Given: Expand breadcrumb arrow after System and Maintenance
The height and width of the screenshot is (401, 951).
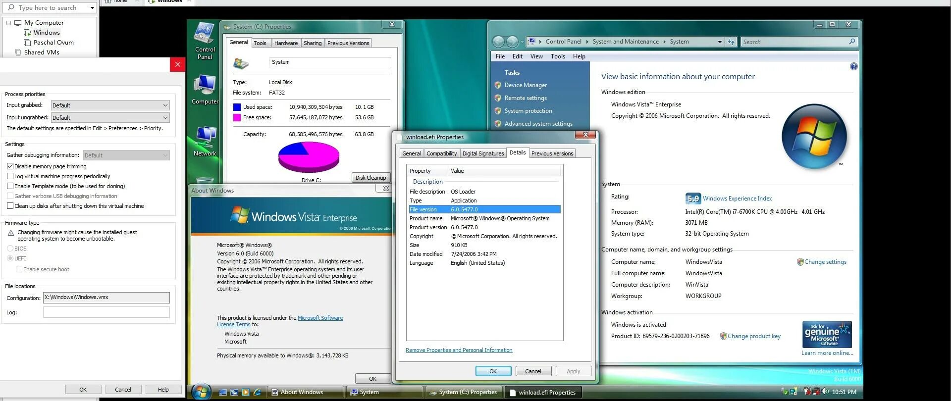Looking at the screenshot, I should 664,42.
